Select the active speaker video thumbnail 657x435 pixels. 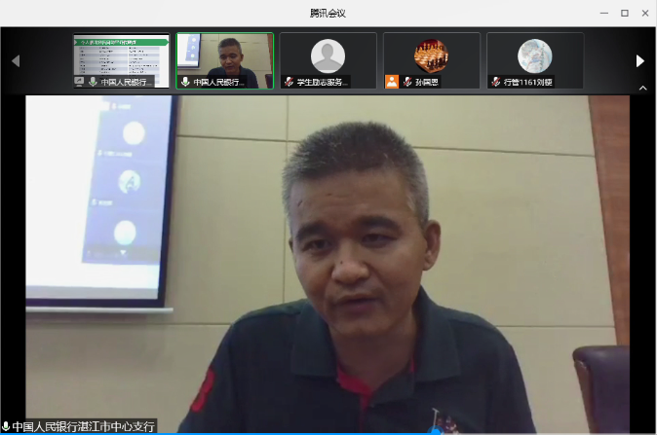(x=224, y=56)
